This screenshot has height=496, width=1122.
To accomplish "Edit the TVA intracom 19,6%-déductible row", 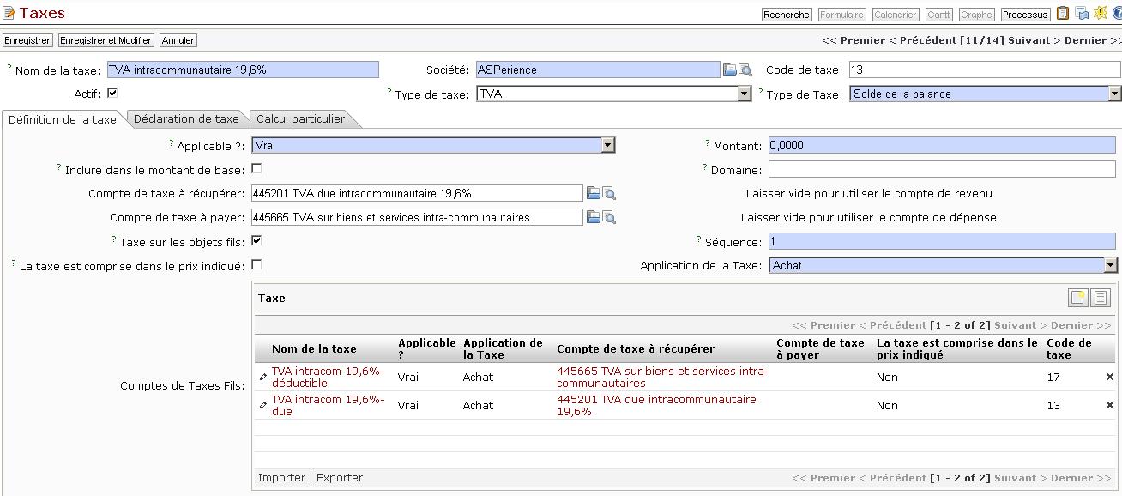I will pyautogui.click(x=263, y=378).
